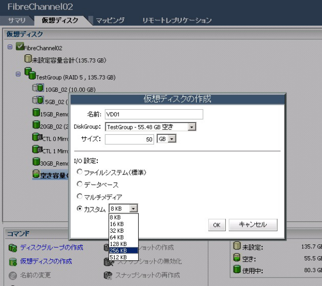Click the 名前の変更 command text

pyautogui.click(x=36, y=275)
